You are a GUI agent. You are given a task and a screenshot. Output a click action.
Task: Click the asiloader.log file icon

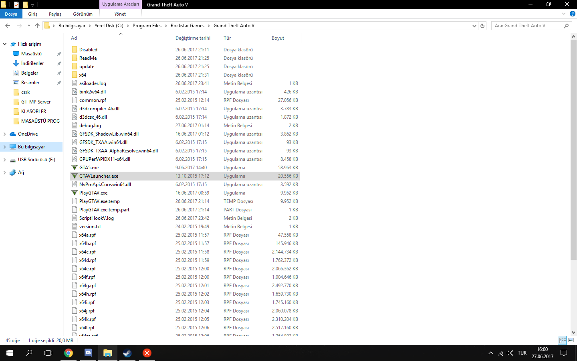coord(75,83)
